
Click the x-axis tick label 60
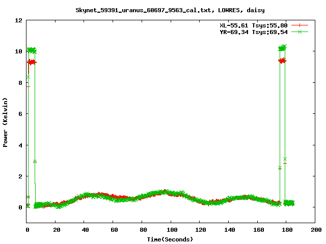point(114,230)
